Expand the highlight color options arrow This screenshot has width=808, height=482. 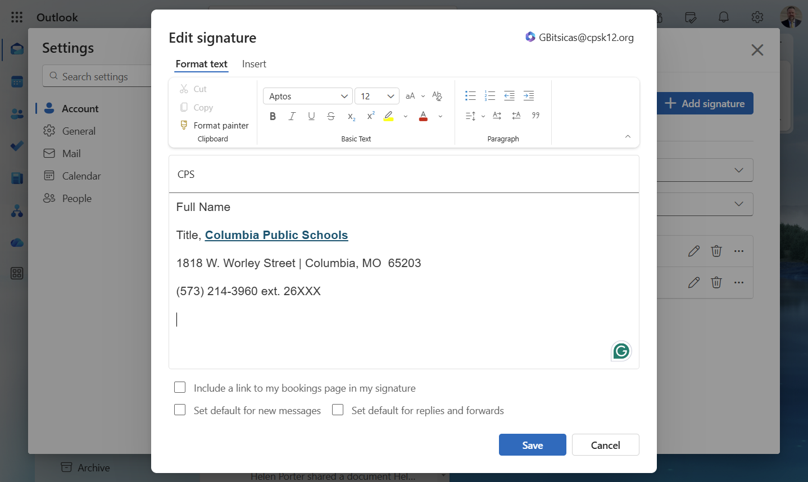coord(406,116)
